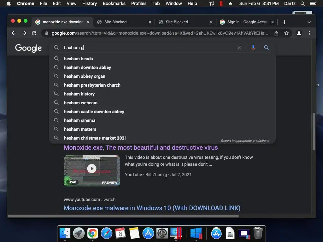Open 'Monoxide.exe, The most beautiful and destructive virus'
323x242 pixels.
(141, 147)
